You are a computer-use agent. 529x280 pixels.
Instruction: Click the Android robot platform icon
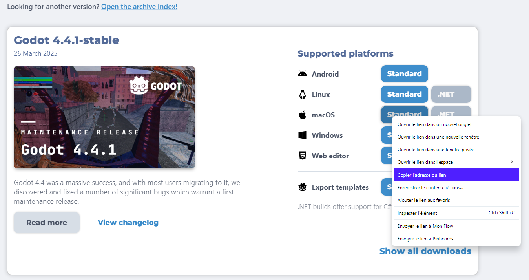302,74
